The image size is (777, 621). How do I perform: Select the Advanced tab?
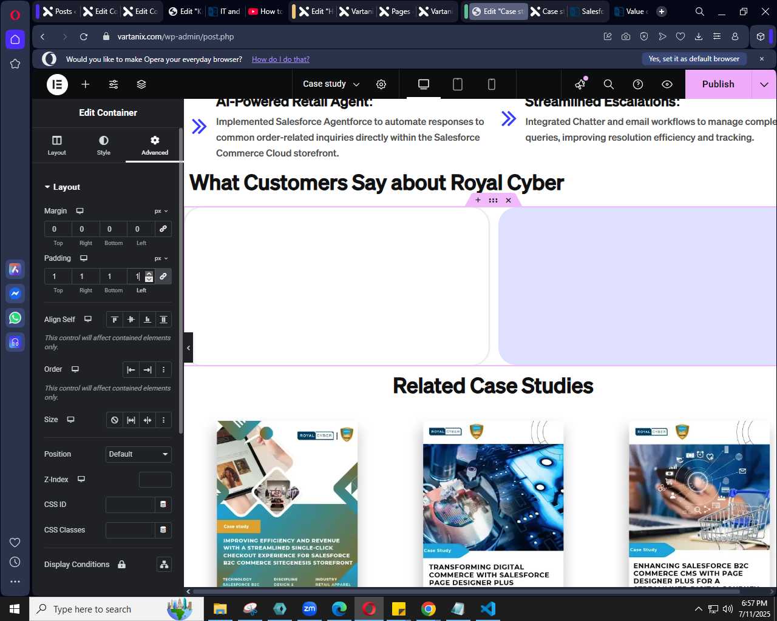click(x=155, y=145)
